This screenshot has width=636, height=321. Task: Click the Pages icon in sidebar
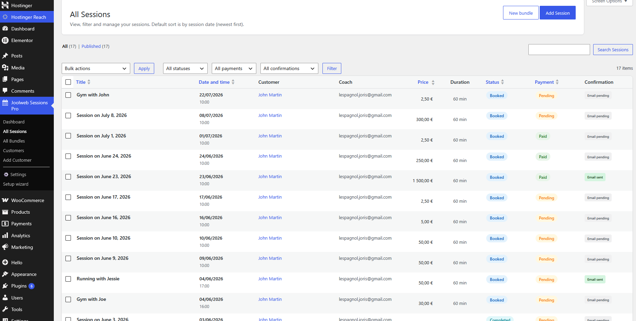5,79
